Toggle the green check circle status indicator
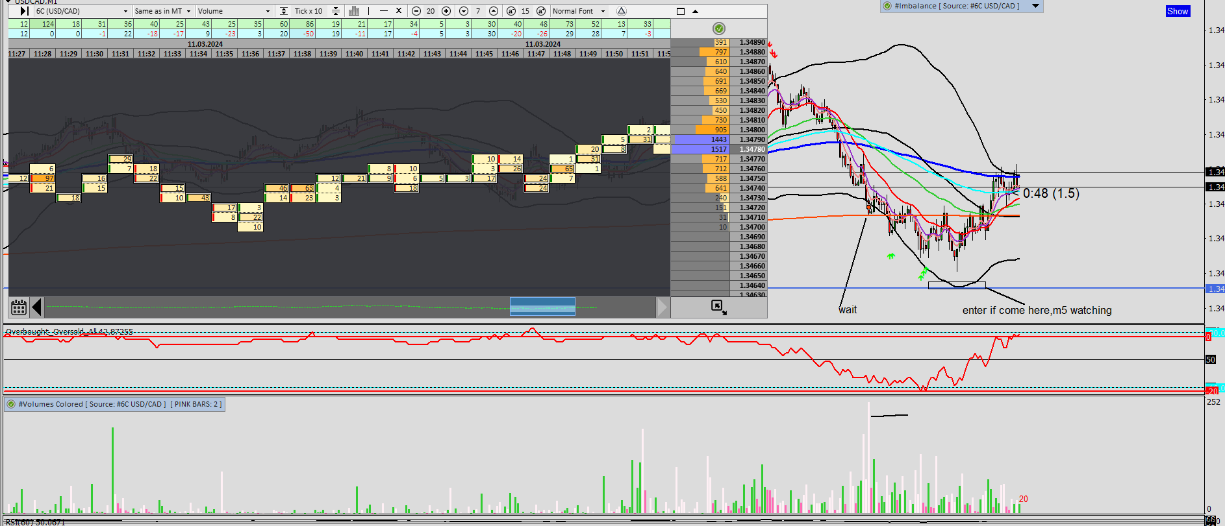Screen dimensions: 1225x526 coord(719,29)
